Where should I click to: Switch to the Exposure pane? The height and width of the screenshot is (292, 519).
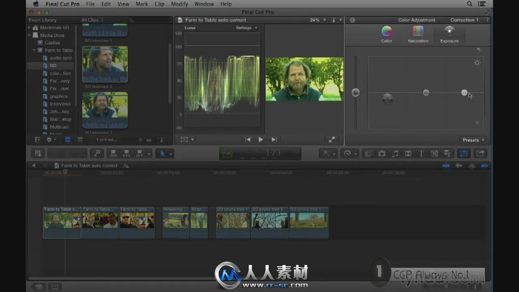449,34
